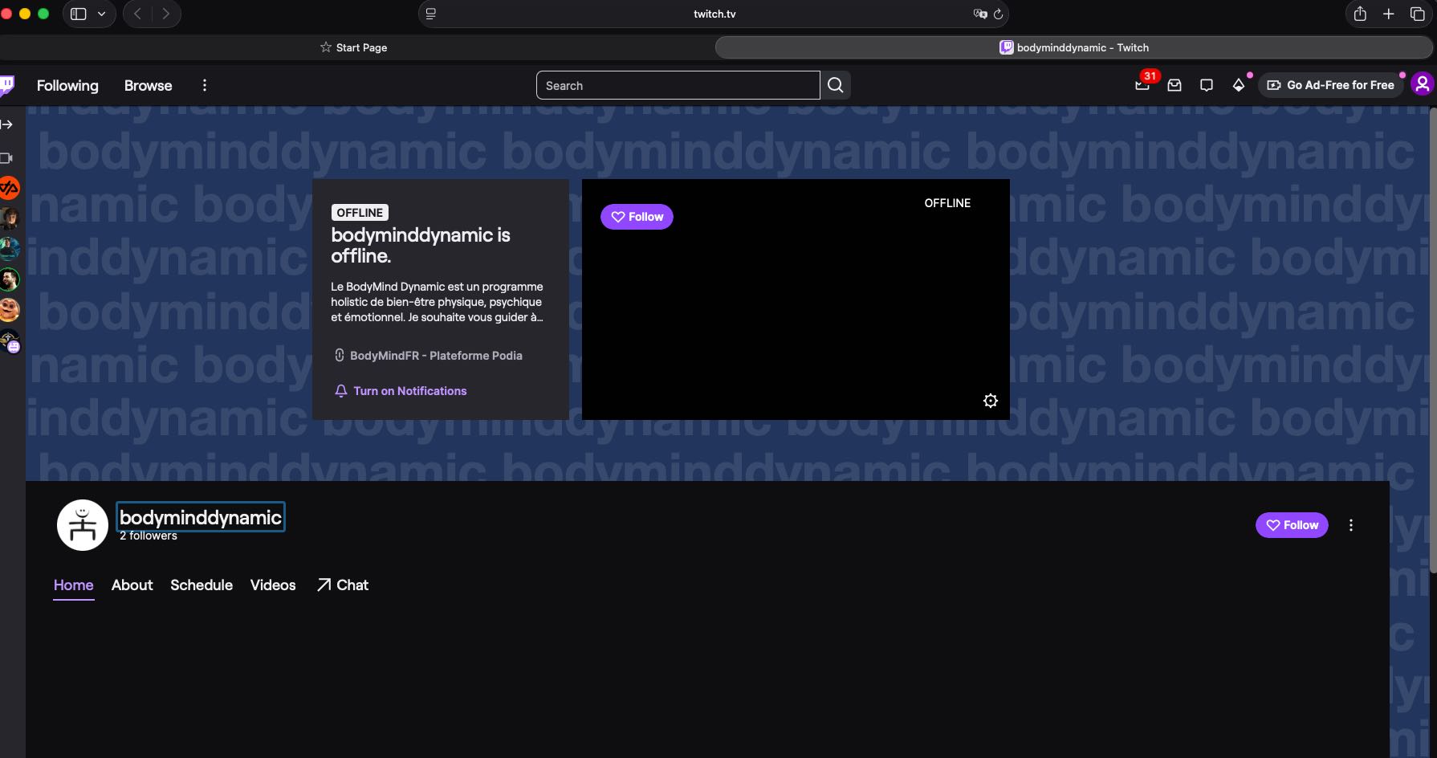
Task: Expand the left sidebar with arrow icon
Action: [x=7, y=124]
